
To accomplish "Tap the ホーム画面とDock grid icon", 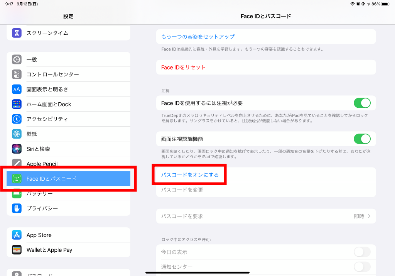I will click(17, 104).
